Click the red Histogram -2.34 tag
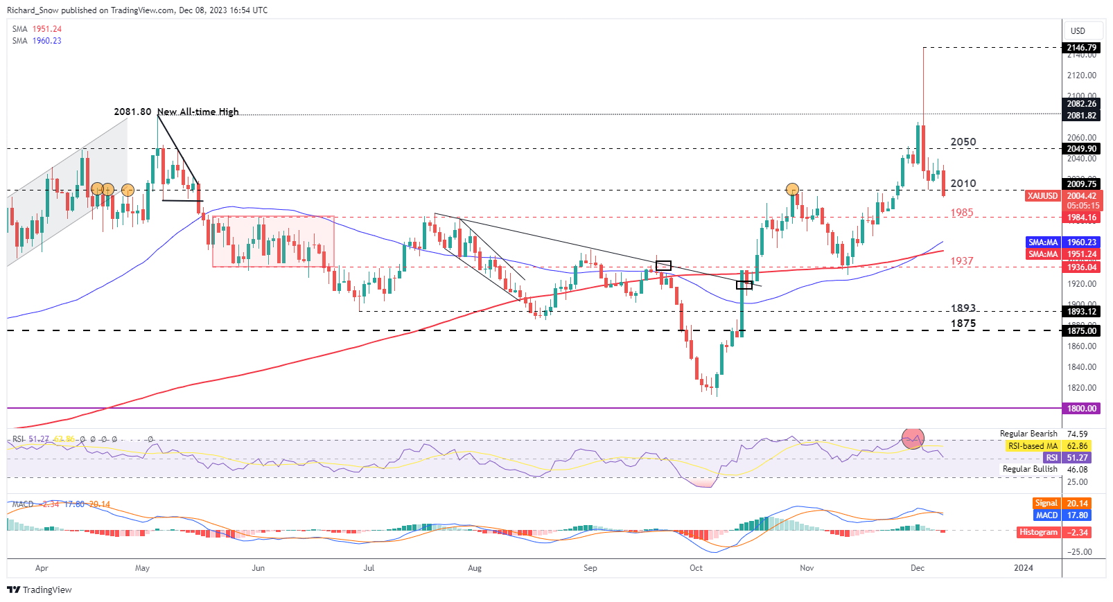 click(1054, 532)
